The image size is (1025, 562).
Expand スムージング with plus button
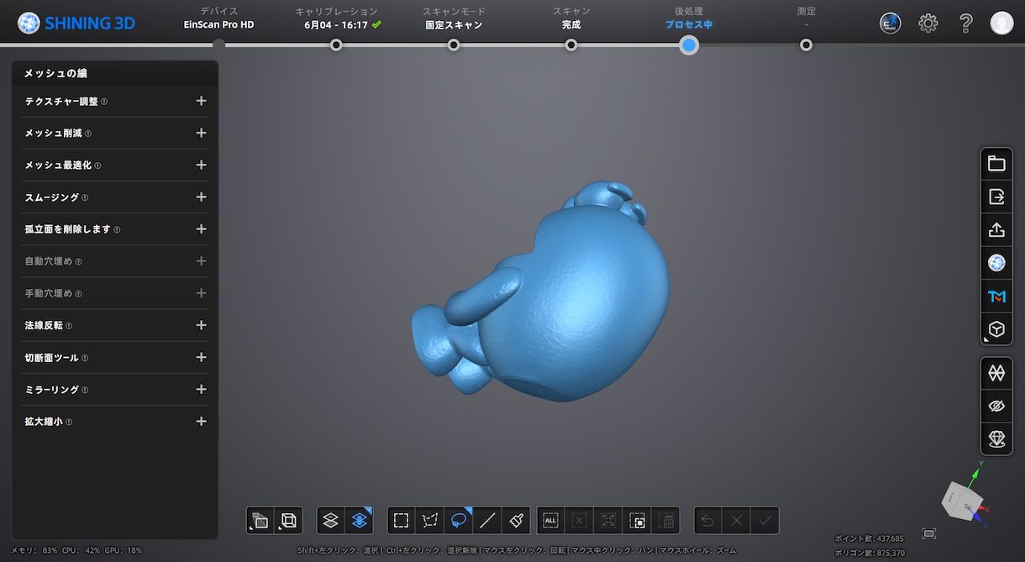coord(201,197)
